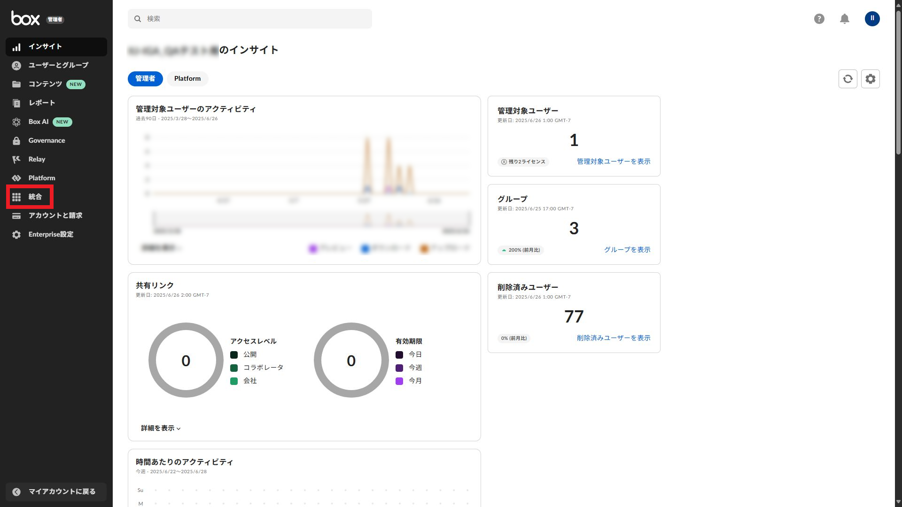This screenshot has width=902, height=507.
Task: Open the Platform sidebar icon
Action: point(16,178)
